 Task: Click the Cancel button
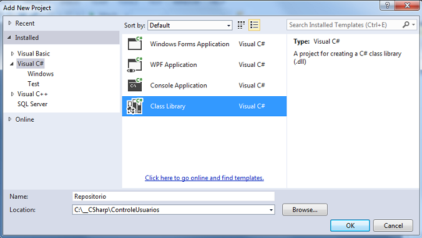393,226
